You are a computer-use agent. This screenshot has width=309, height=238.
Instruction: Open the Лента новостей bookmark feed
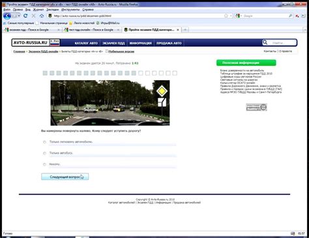point(82,23)
